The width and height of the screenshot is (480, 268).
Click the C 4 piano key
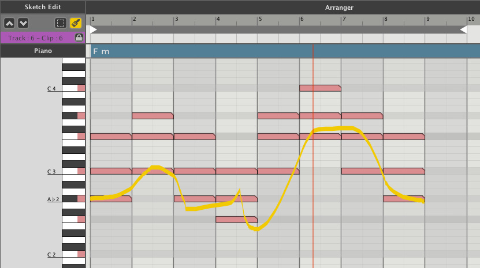pos(73,88)
